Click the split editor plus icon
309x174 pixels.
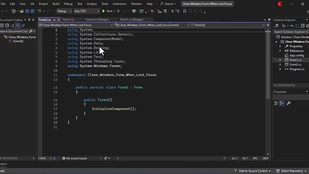tap(268, 25)
